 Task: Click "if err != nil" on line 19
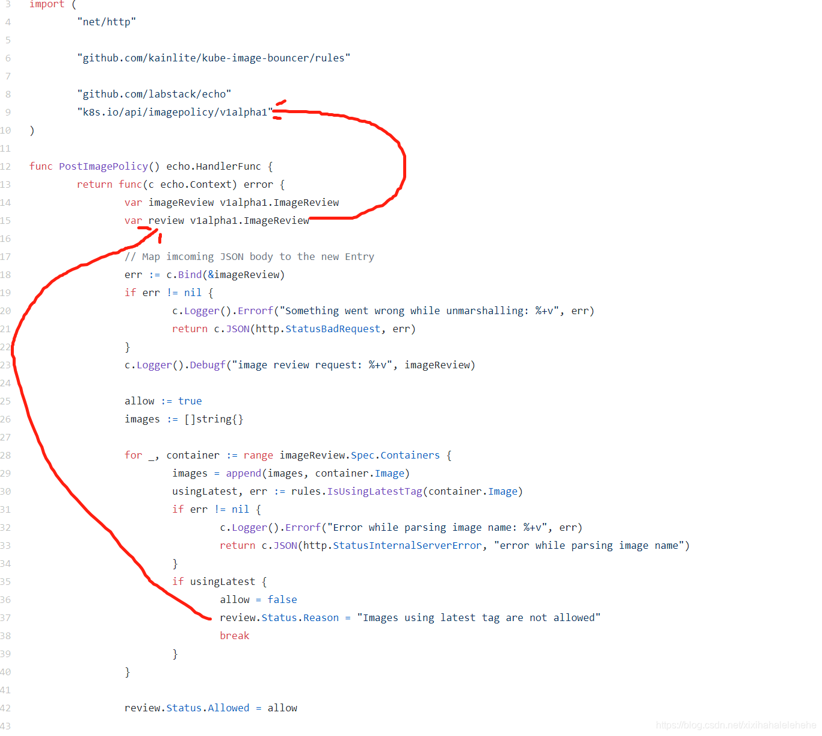point(169,292)
